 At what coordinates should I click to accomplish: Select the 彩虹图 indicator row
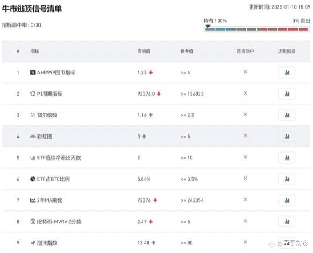(x=156, y=137)
